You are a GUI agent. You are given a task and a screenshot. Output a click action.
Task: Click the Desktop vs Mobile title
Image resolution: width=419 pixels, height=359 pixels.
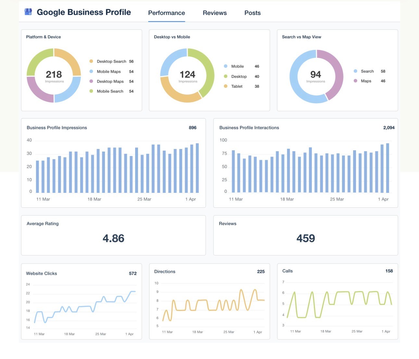(172, 37)
